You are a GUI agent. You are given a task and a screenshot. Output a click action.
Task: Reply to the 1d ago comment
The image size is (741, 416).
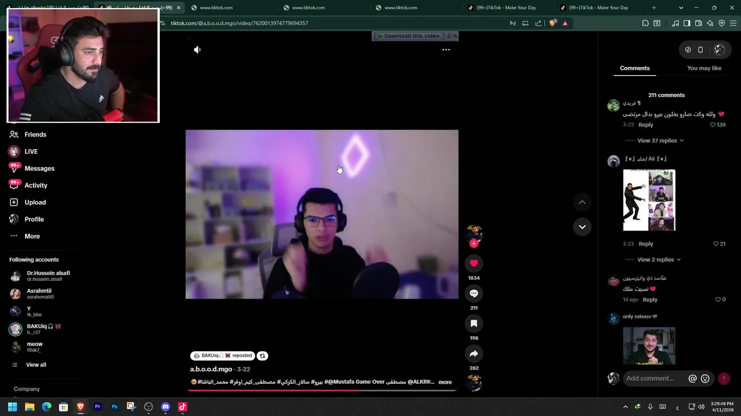point(650,299)
